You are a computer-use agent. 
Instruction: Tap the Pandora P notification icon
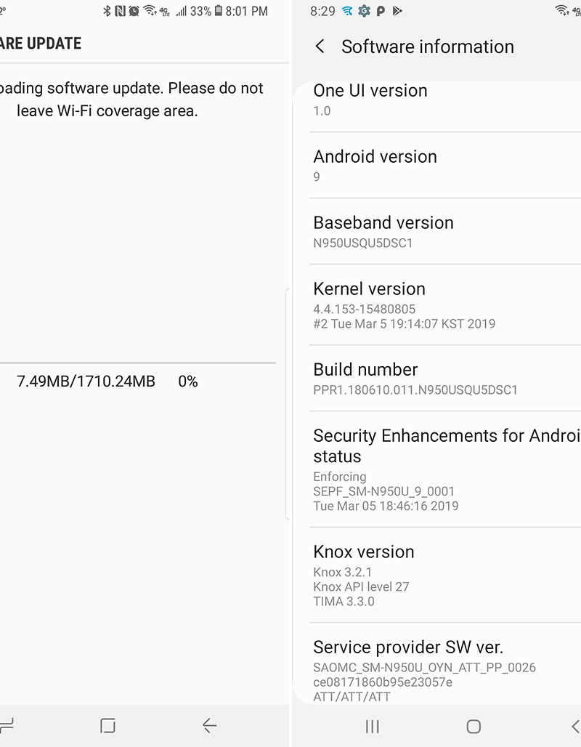click(x=381, y=11)
